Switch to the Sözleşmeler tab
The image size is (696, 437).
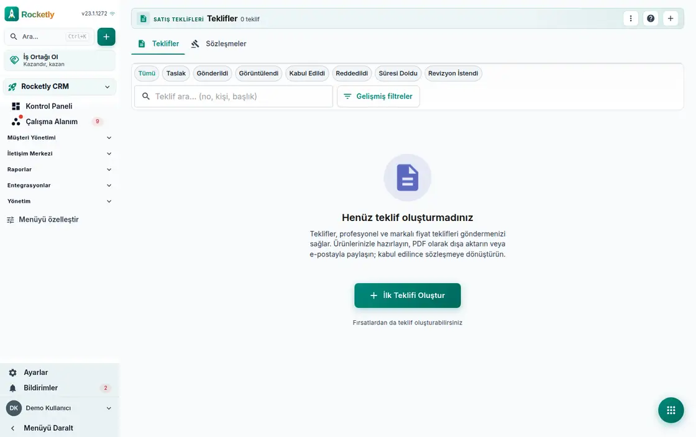(219, 43)
